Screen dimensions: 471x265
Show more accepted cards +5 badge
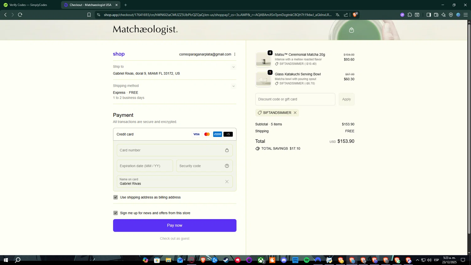228,134
